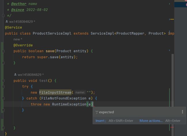
Task: Click the test method name
Action: pos(43,81)
